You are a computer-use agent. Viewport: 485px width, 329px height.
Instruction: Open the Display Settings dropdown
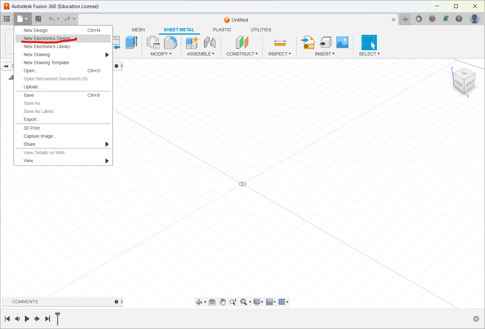[258, 302]
